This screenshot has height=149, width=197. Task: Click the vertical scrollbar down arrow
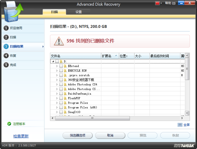187,113
